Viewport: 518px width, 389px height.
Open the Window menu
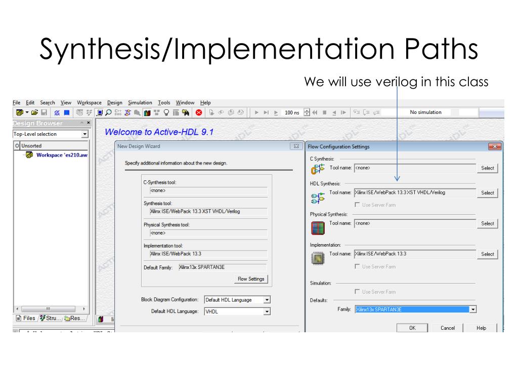185,102
